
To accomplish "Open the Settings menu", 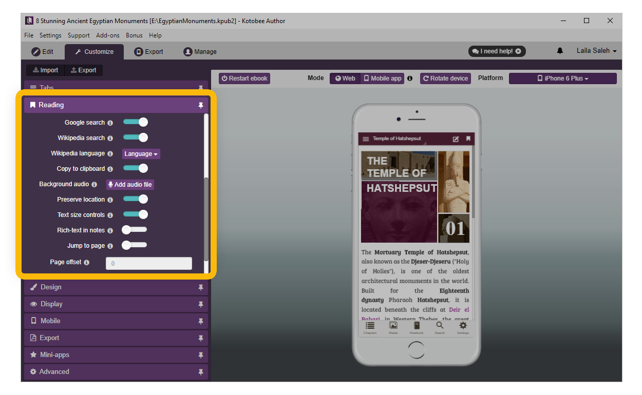I will point(50,35).
